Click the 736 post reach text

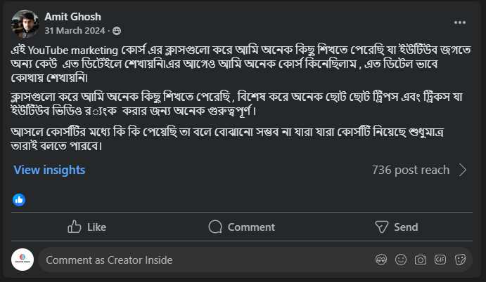tap(410, 170)
